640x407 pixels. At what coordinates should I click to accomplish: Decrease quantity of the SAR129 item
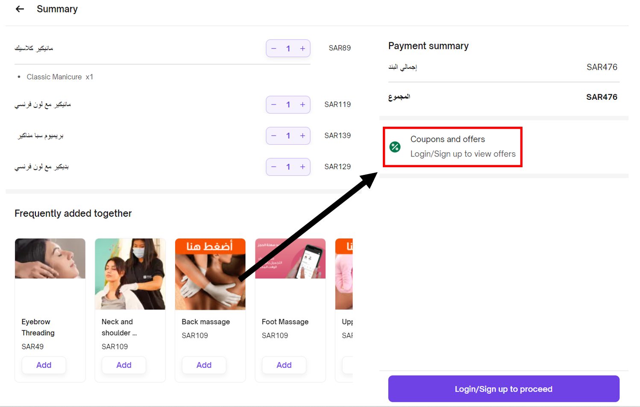pyautogui.click(x=274, y=167)
